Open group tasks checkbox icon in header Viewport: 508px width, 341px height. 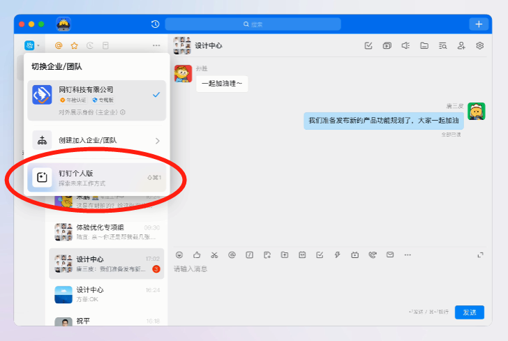tap(368, 45)
